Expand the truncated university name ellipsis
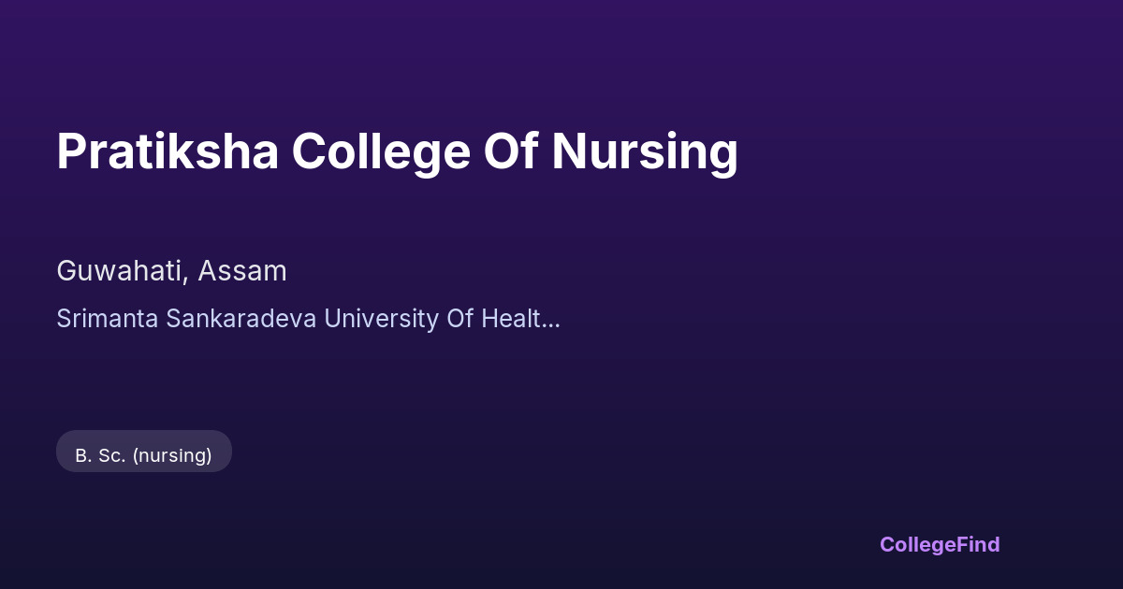The height and width of the screenshot is (589, 1123). click(x=551, y=320)
